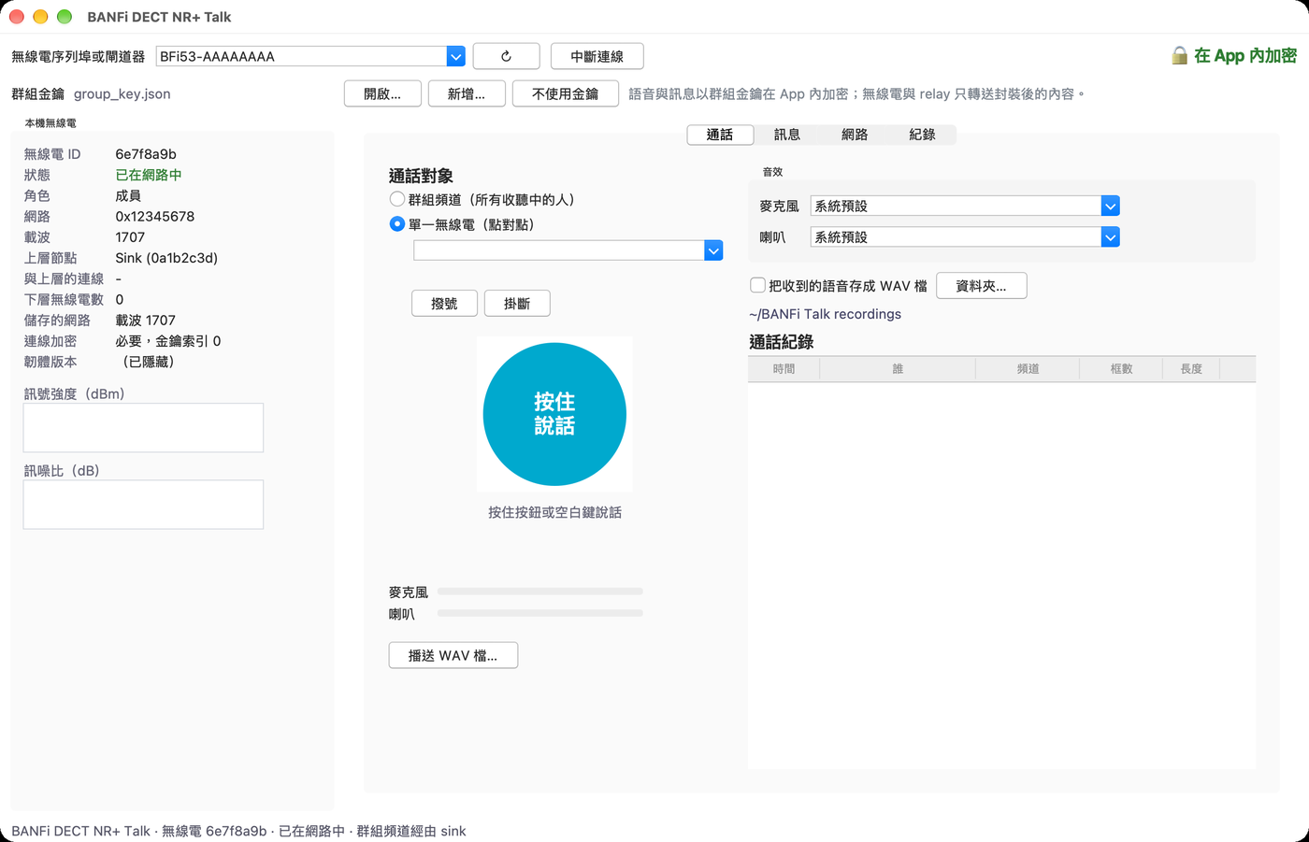Click the 開啟… group key button
Screen dimensions: 1309x842
[382, 93]
